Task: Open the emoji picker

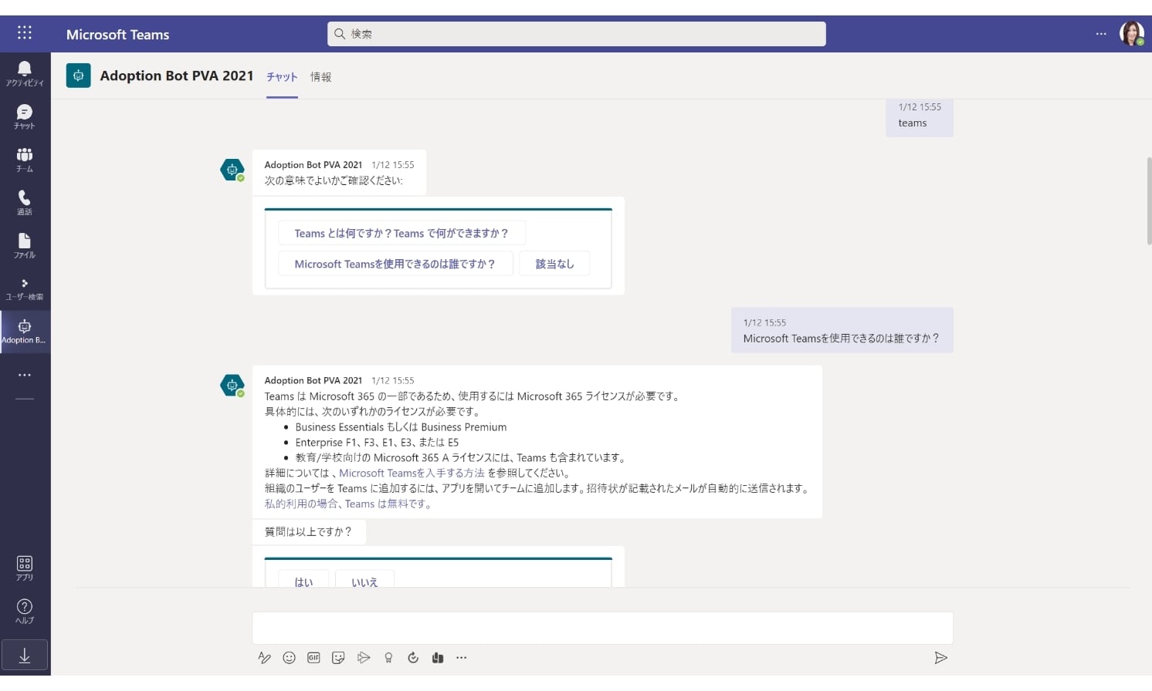Action: tap(290, 658)
